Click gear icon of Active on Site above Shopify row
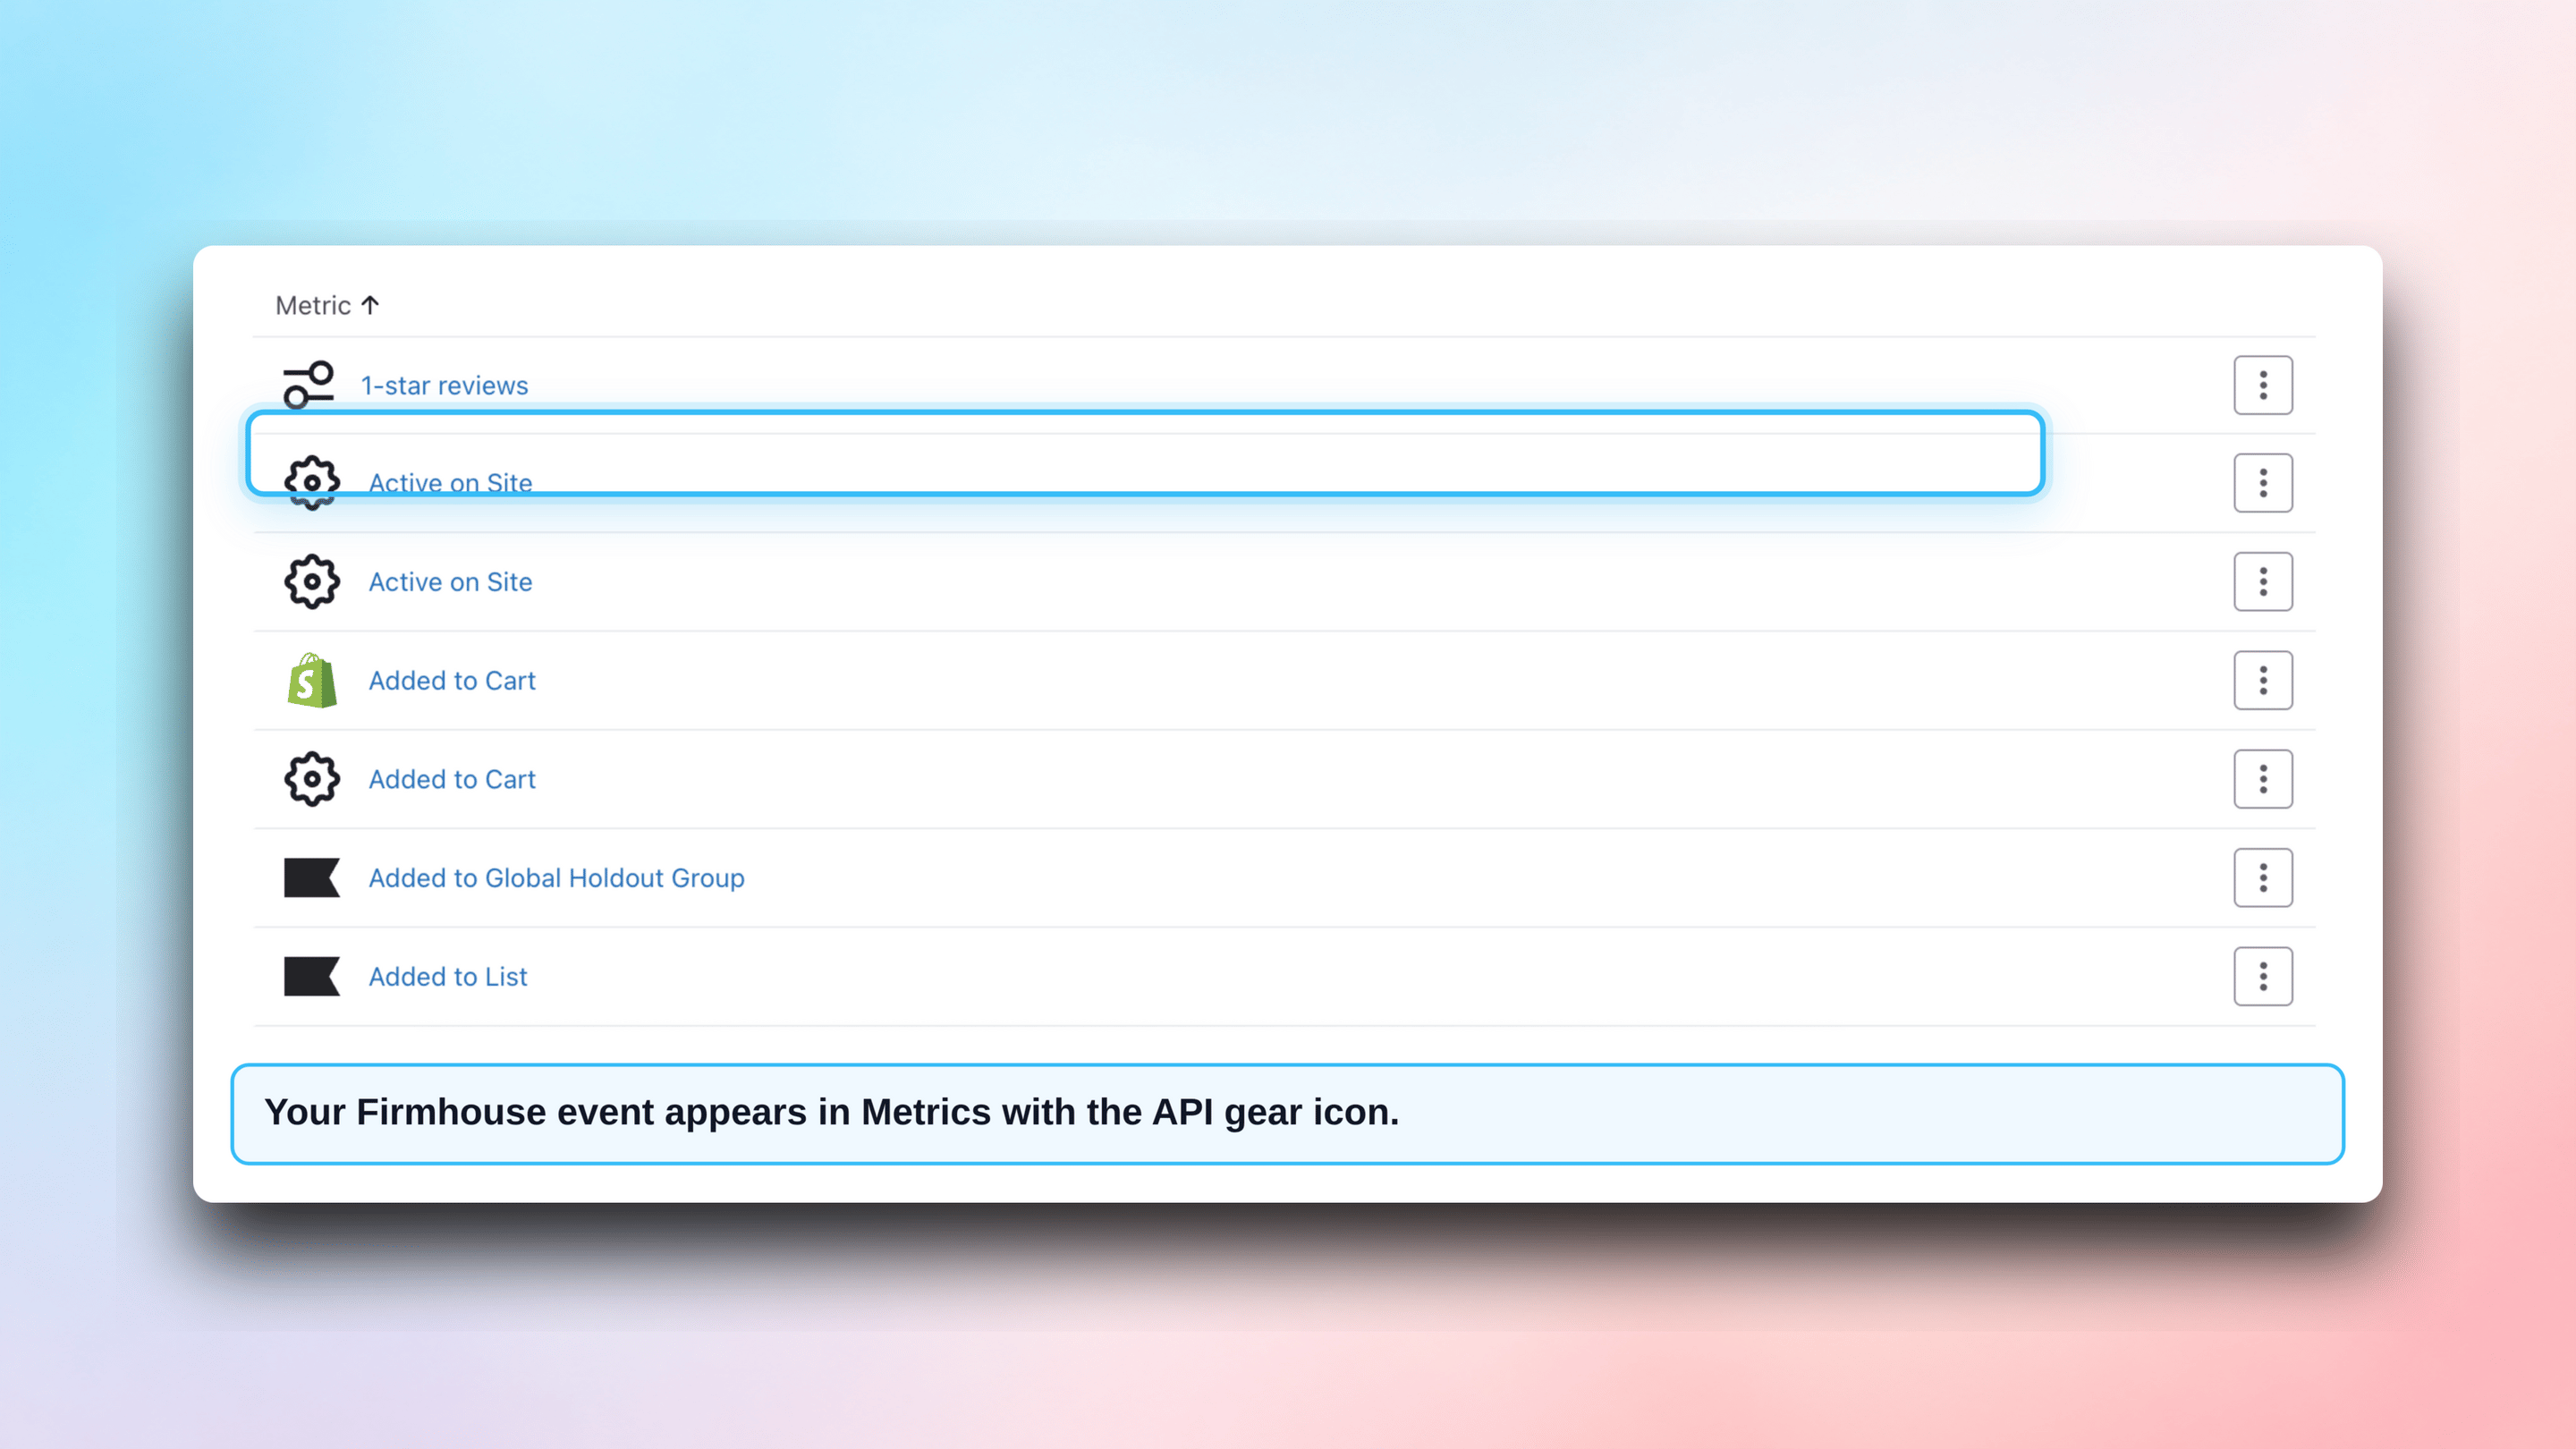The height and width of the screenshot is (1449, 2576). click(x=312, y=582)
